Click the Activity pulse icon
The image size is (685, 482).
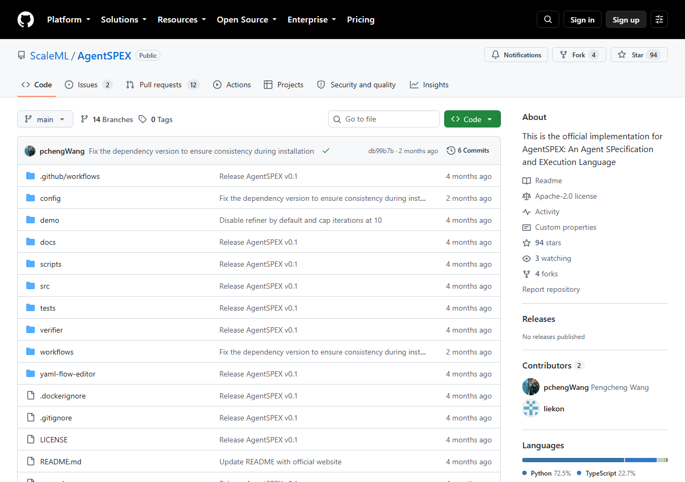527,212
